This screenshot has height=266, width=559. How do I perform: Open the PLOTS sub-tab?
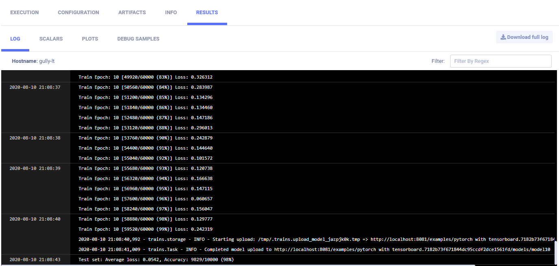(x=90, y=39)
